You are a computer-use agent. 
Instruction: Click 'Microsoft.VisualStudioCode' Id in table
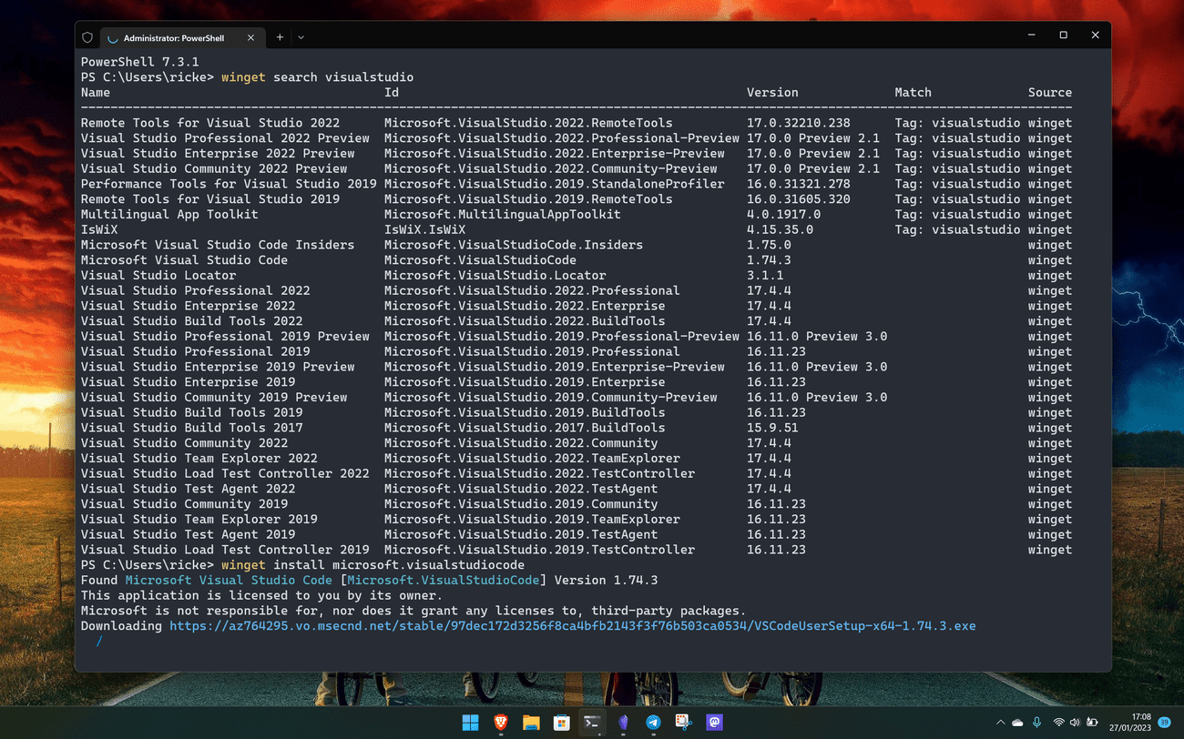tap(480, 260)
